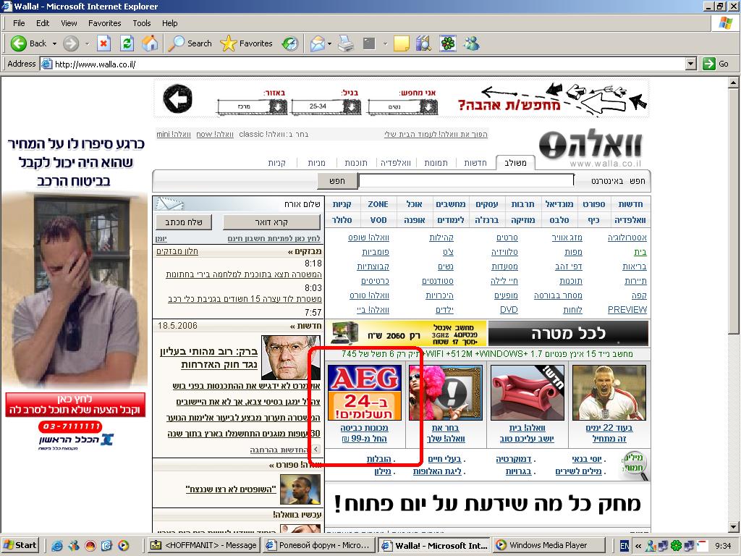Click the yellow note toolbar icon

[401, 44]
